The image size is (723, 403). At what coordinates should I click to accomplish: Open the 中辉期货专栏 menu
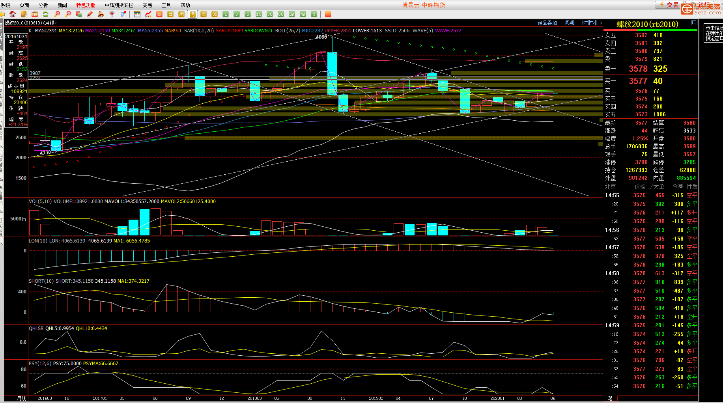(x=119, y=5)
